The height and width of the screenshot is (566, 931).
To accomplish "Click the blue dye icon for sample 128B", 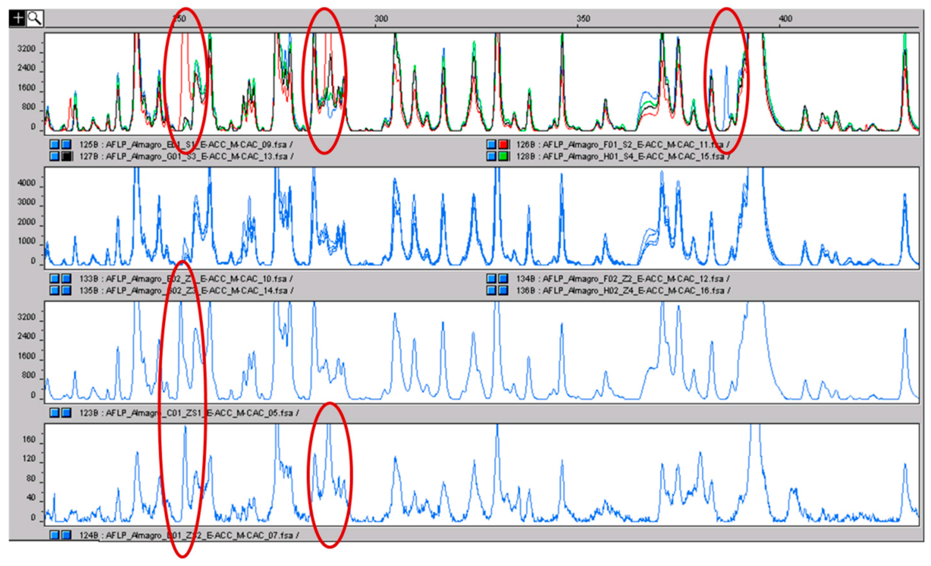I will point(491,156).
